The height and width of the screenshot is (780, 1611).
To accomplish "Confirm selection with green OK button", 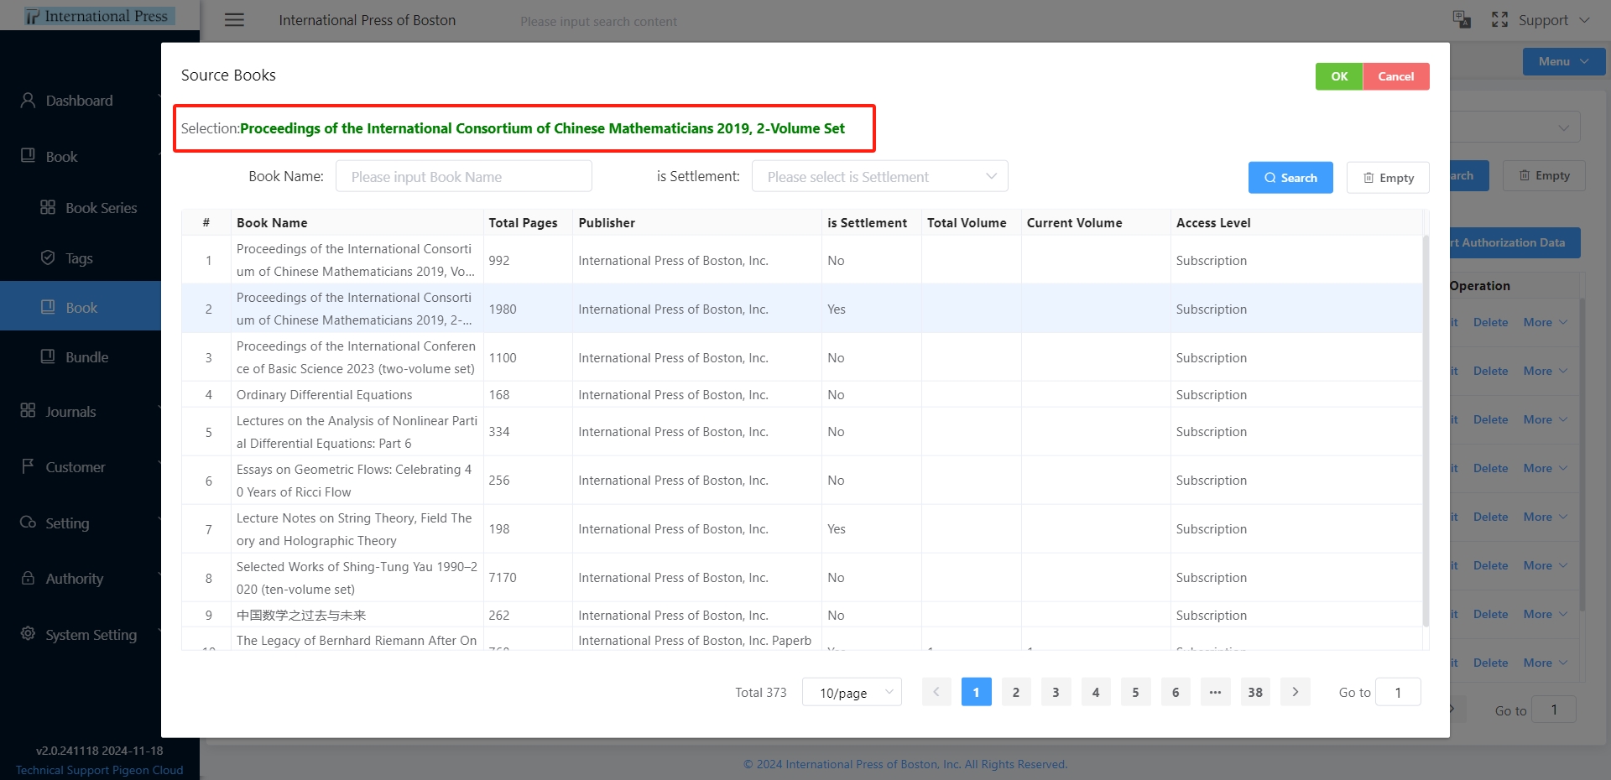I will click(1339, 76).
